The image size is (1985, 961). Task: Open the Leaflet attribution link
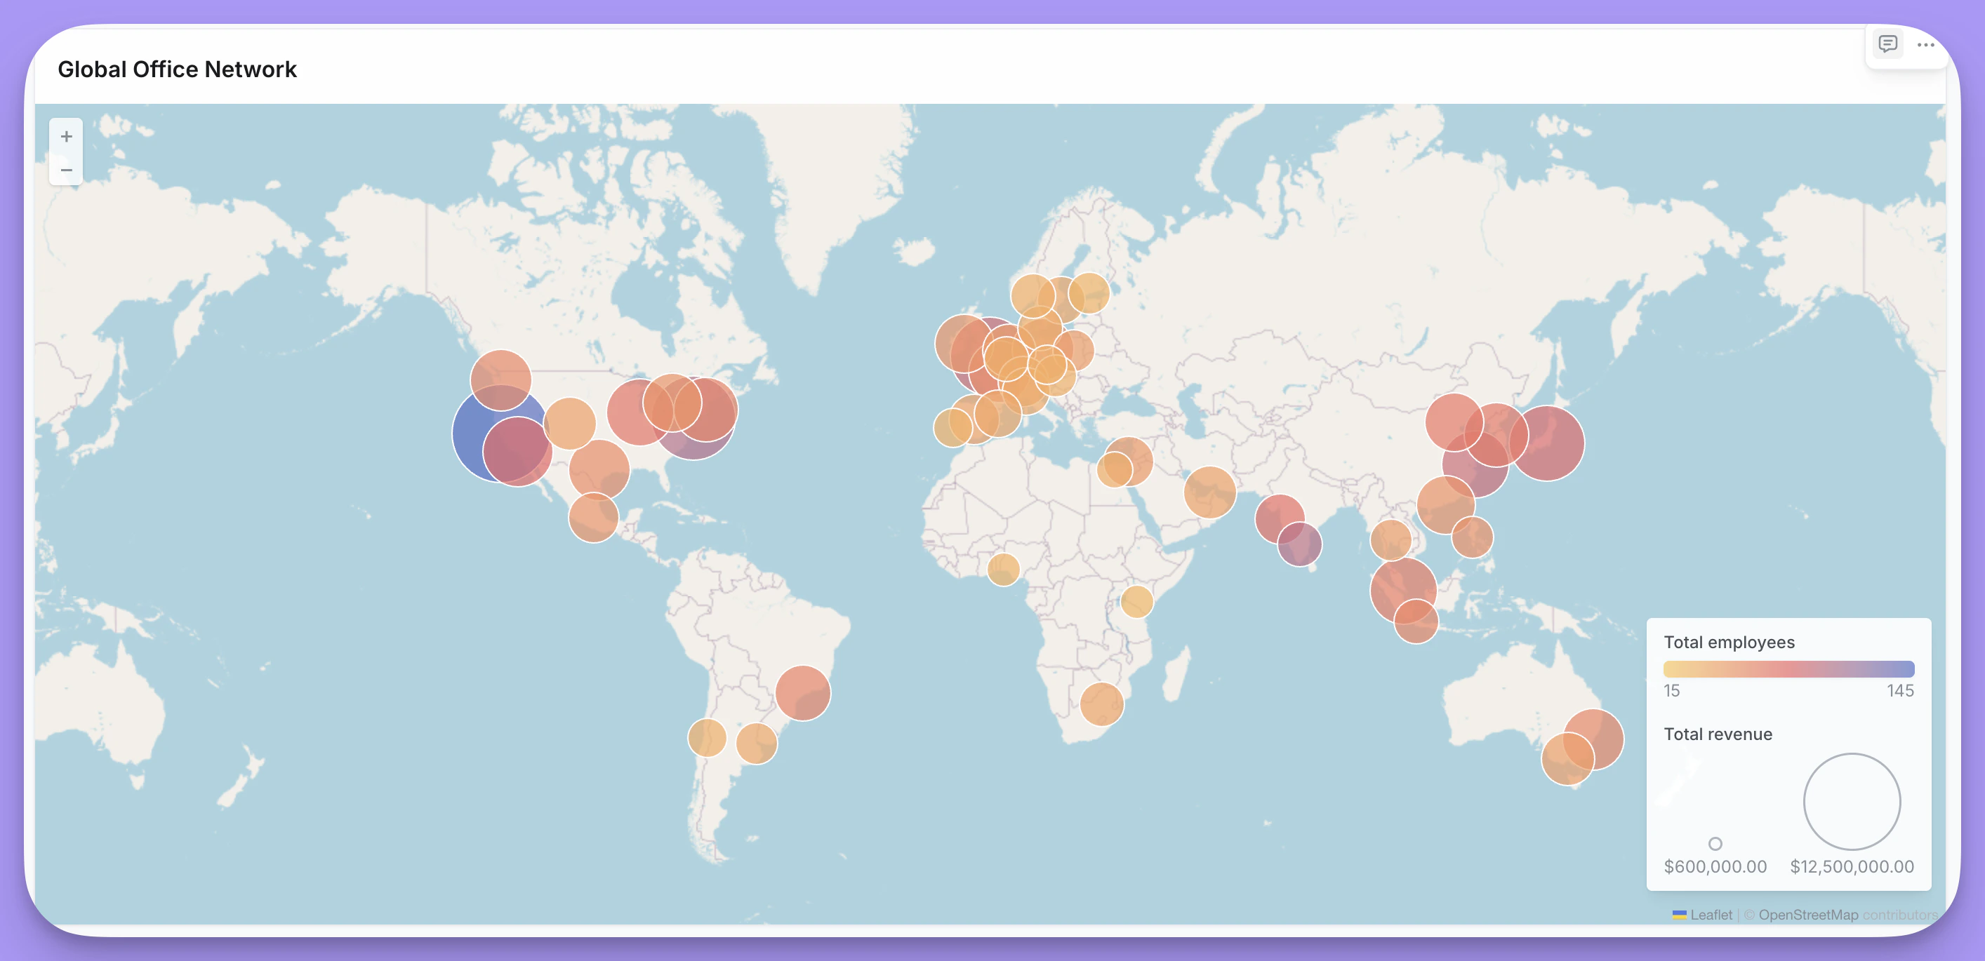(1711, 915)
